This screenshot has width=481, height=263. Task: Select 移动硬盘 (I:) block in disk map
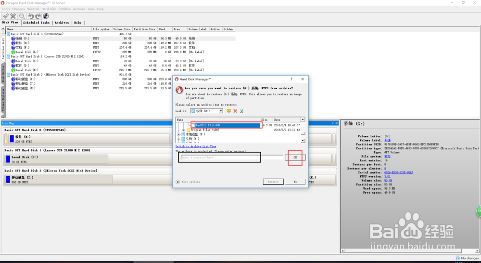(x=59, y=180)
